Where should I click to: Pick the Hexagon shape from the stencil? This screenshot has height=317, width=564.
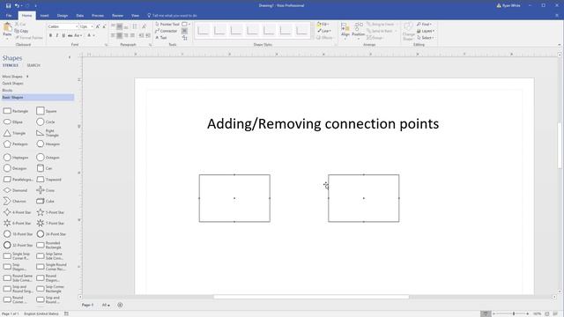[48, 144]
